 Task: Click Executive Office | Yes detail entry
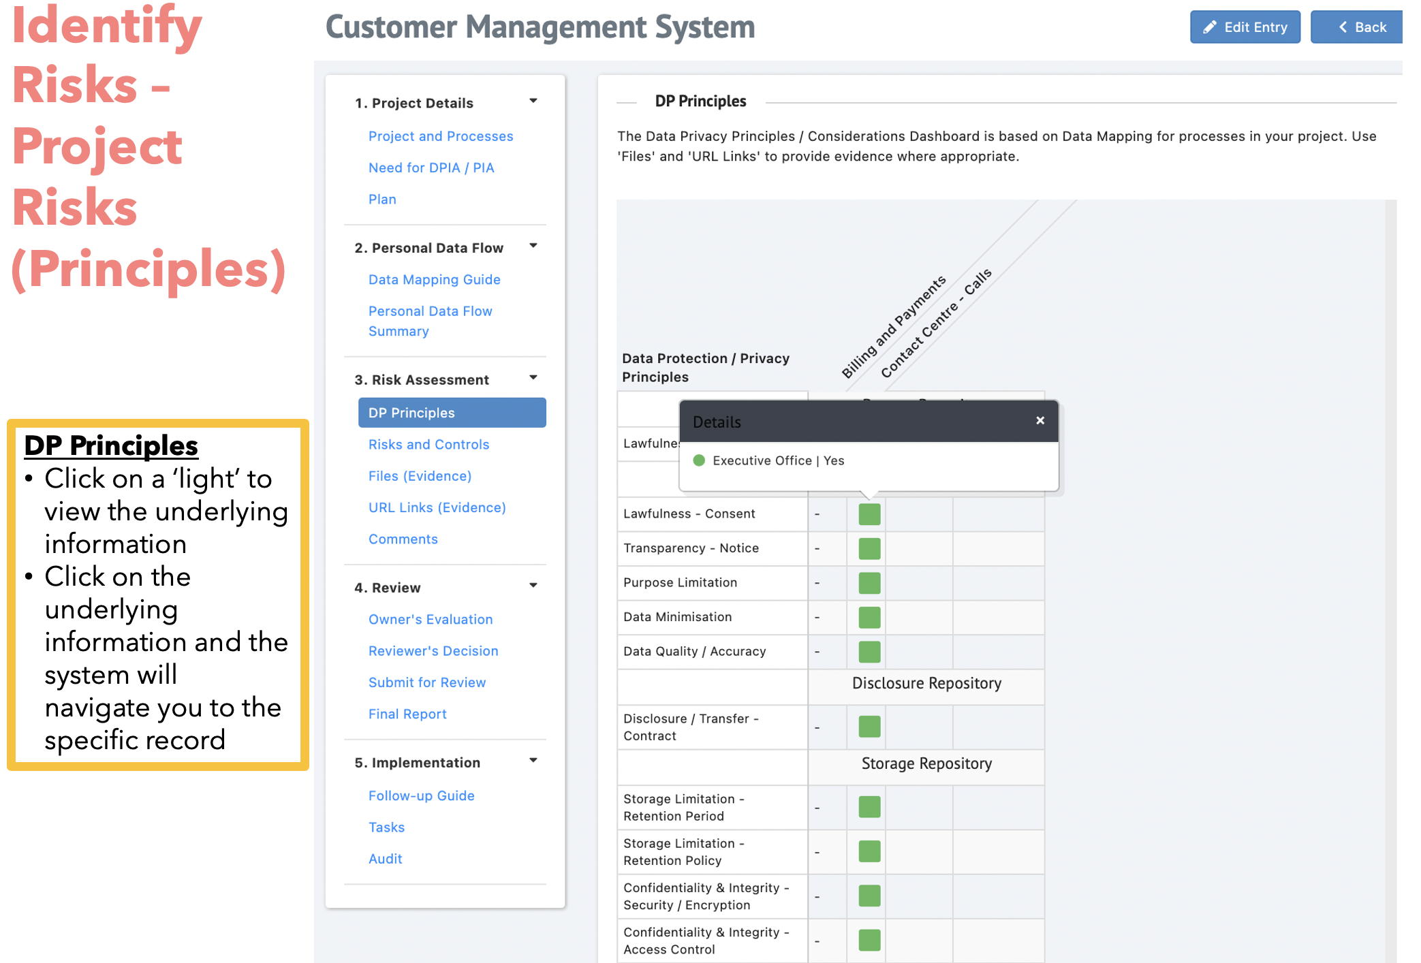tap(777, 461)
